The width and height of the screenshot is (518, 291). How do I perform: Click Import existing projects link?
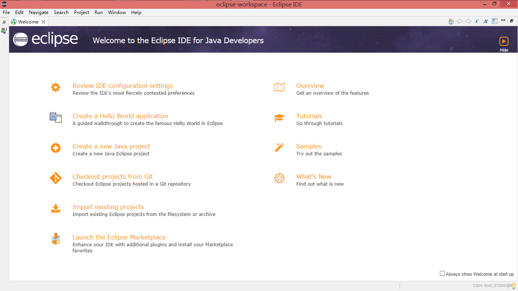point(108,207)
